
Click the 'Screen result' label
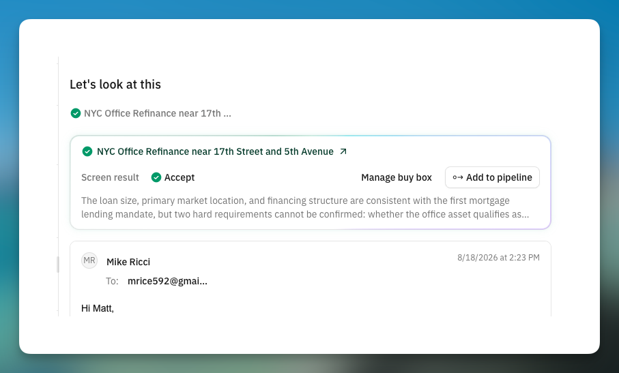click(x=110, y=177)
